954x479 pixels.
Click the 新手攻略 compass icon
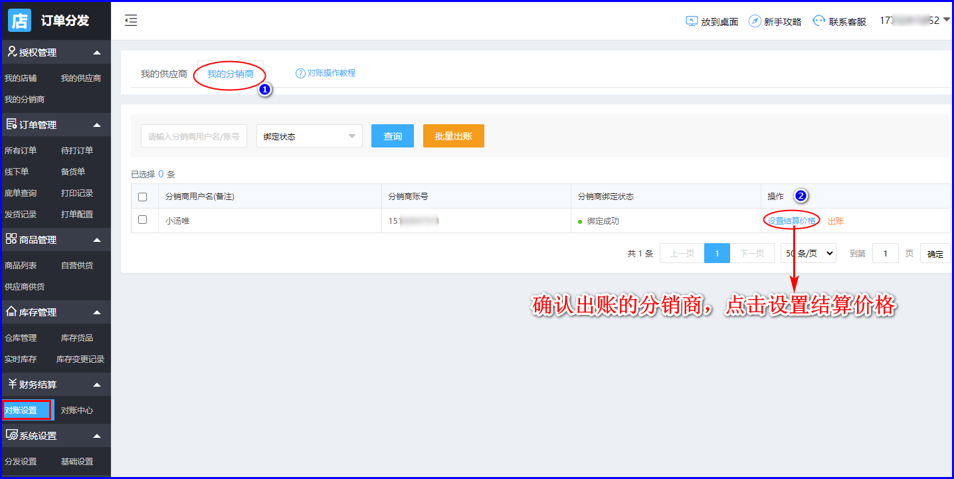pyautogui.click(x=755, y=21)
